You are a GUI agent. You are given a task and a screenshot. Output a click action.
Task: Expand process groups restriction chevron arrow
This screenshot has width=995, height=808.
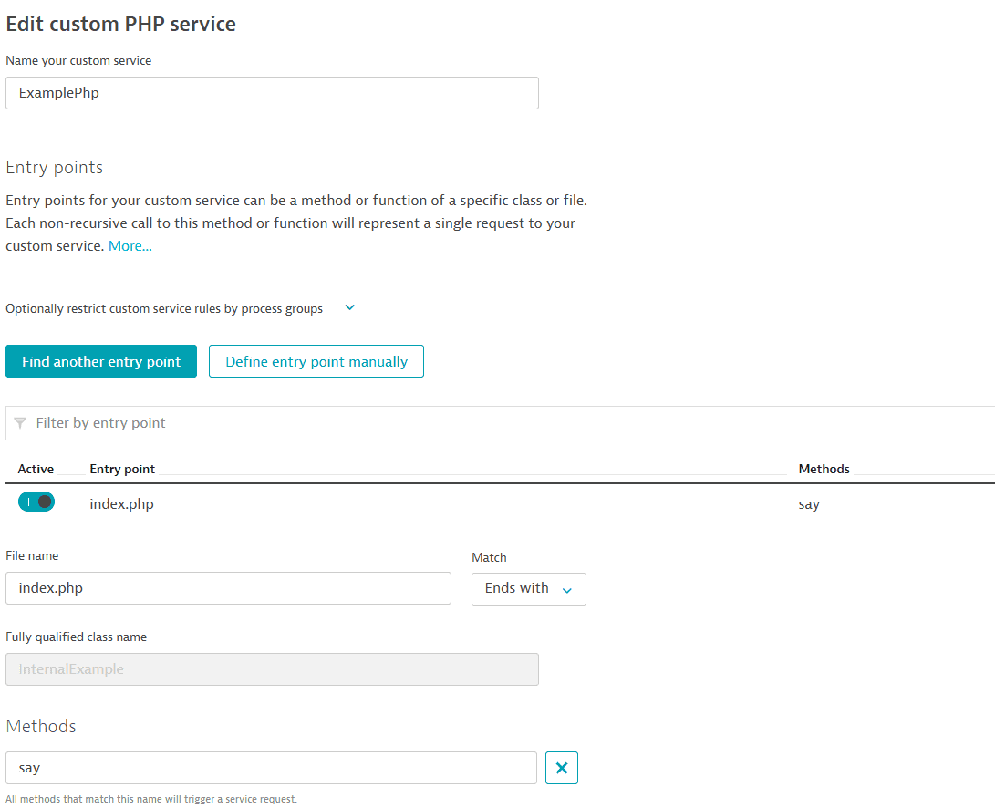pyautogui.click(x=349, y=308)
